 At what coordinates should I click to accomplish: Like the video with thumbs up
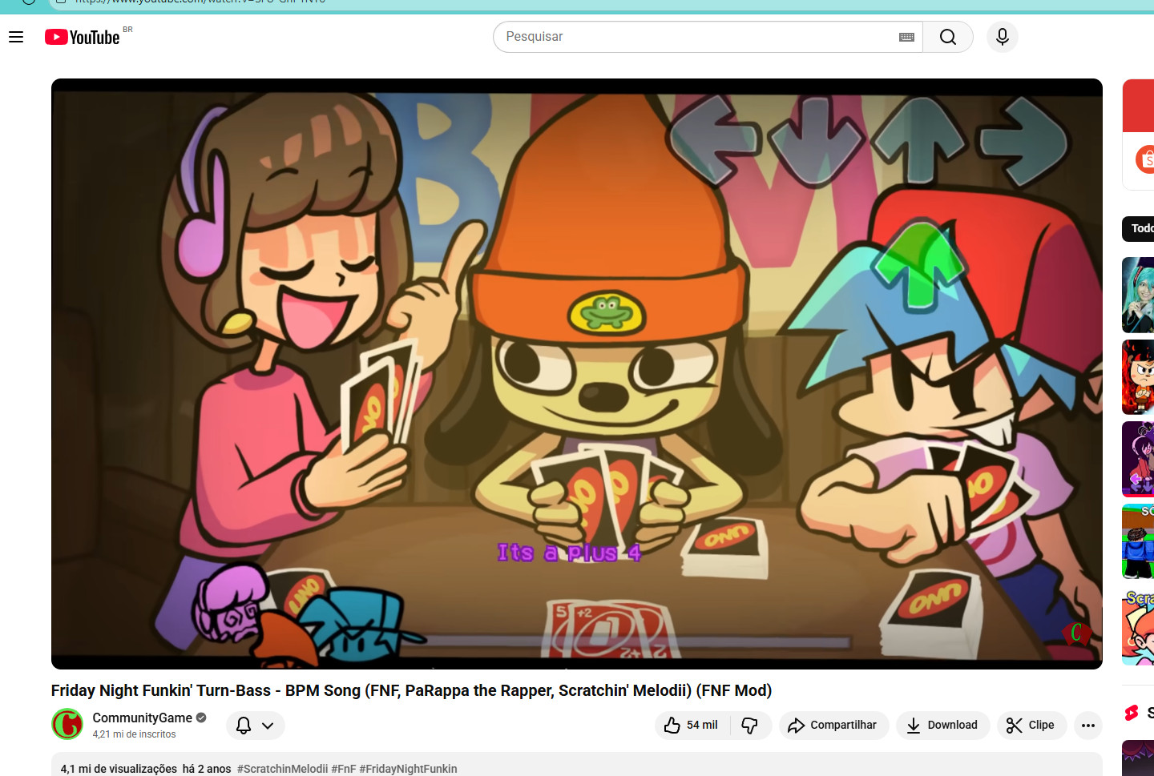click(692, 725)
